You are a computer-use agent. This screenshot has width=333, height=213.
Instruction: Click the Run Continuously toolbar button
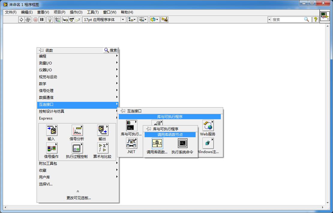pyautogui.click(x=28, y=19)
